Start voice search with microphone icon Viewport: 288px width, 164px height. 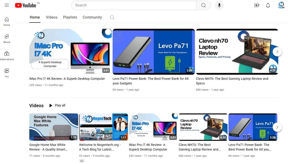tap(219, 5)
